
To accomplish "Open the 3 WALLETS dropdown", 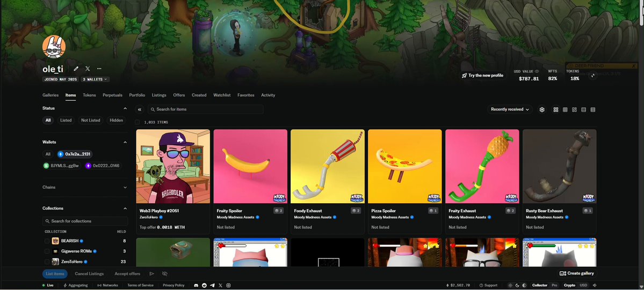I will click(x=95, y=79).
